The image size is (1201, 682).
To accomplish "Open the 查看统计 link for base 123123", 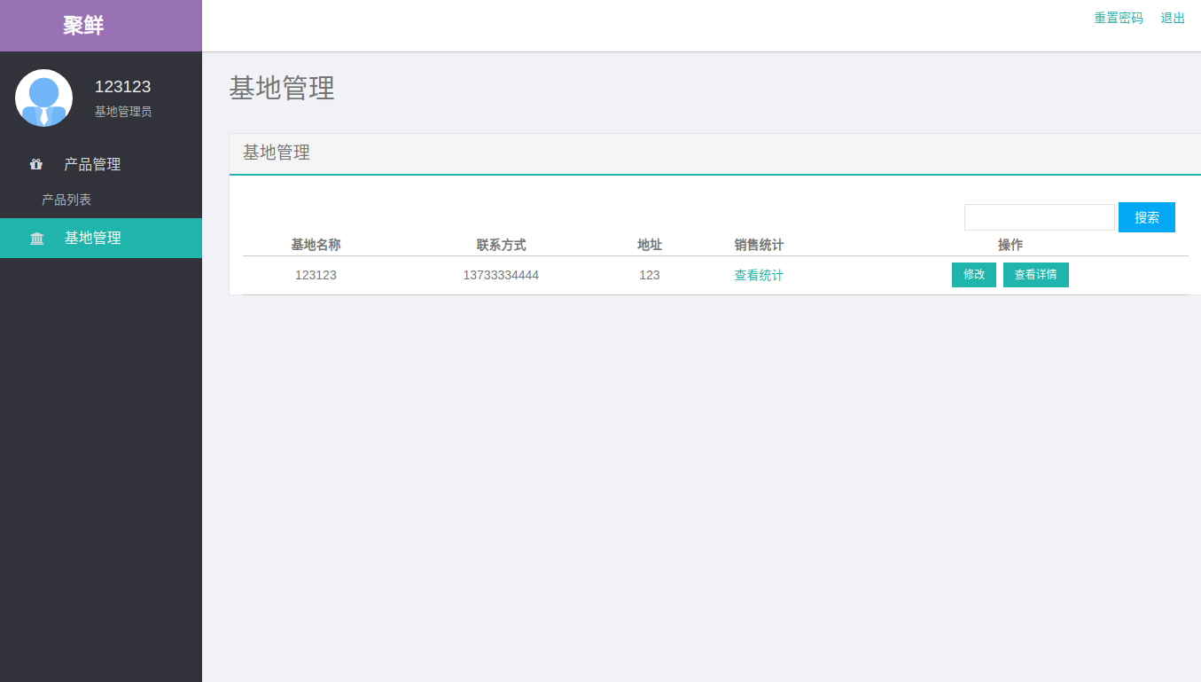I will (758, 275).
